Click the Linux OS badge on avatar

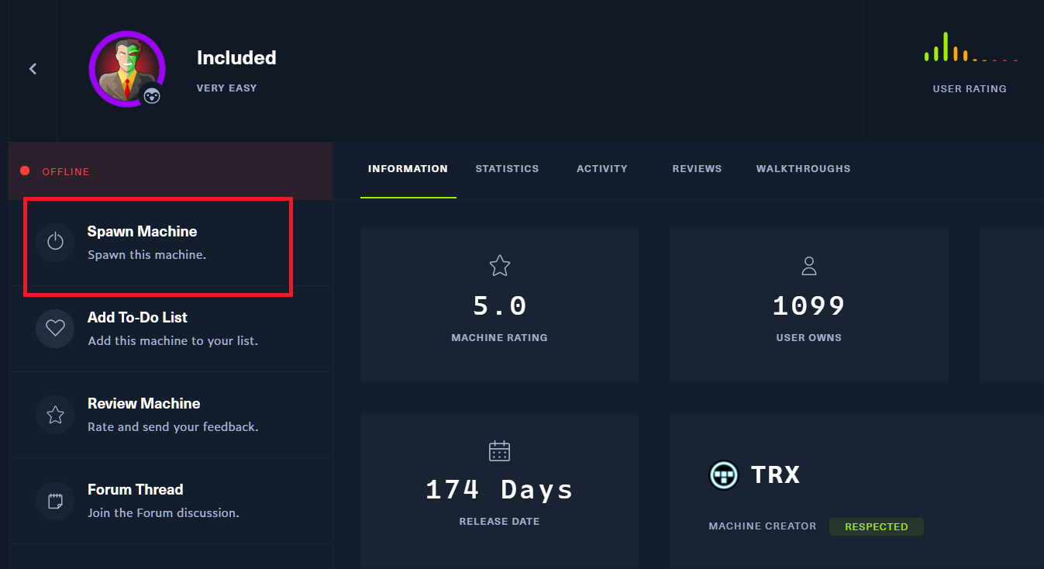click(152, 96)
